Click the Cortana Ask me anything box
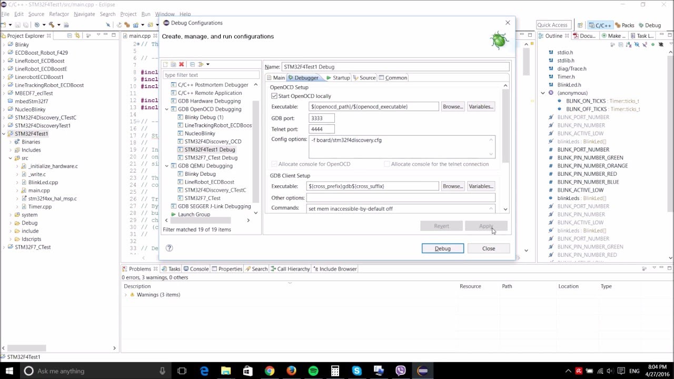Viewport: 674px width, 379px height. (x=96, y=371)
